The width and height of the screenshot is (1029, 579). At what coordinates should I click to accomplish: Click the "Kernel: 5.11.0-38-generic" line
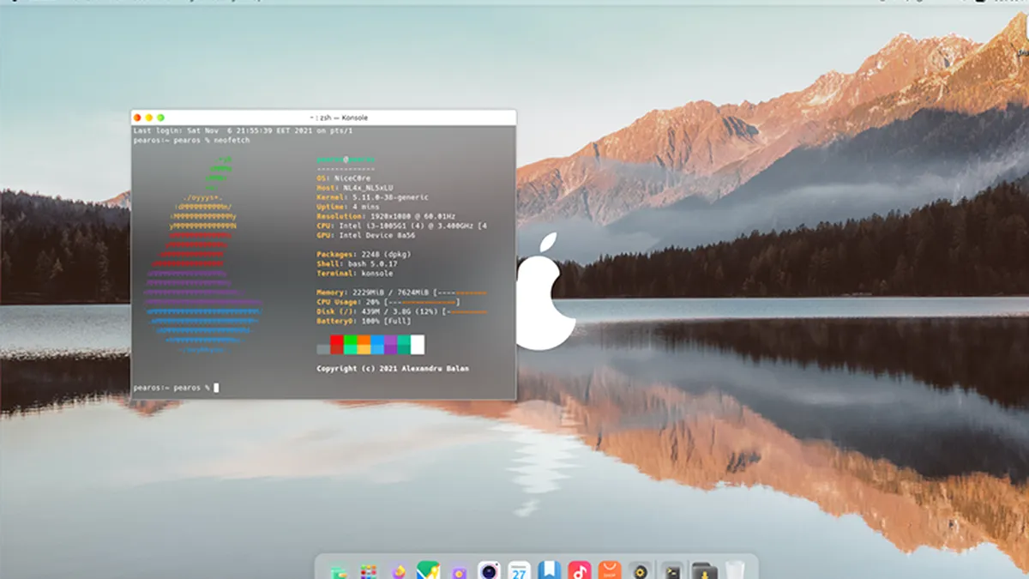372,197
